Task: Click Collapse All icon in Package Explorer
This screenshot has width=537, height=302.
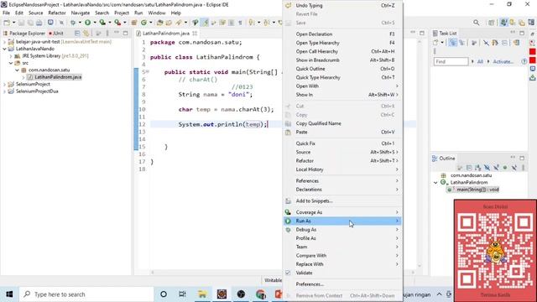Action: (77, 34)
